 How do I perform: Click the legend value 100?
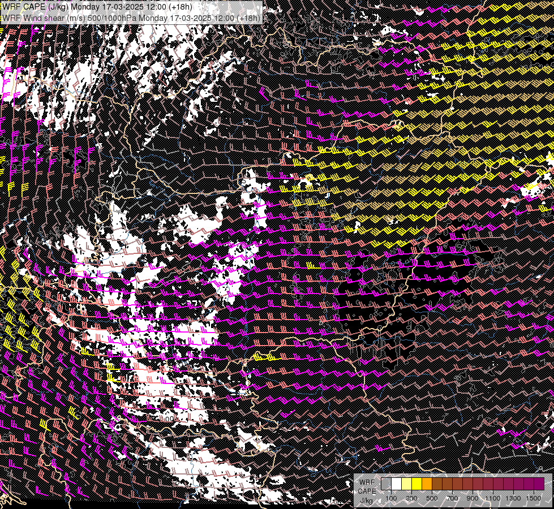391,498
